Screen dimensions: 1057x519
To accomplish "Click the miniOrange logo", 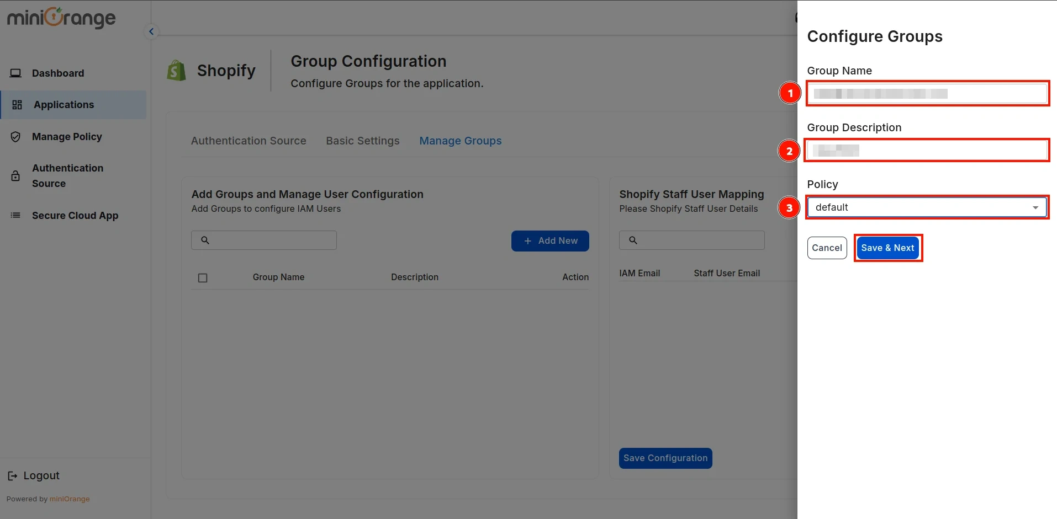I will click(x=61, y=18).
